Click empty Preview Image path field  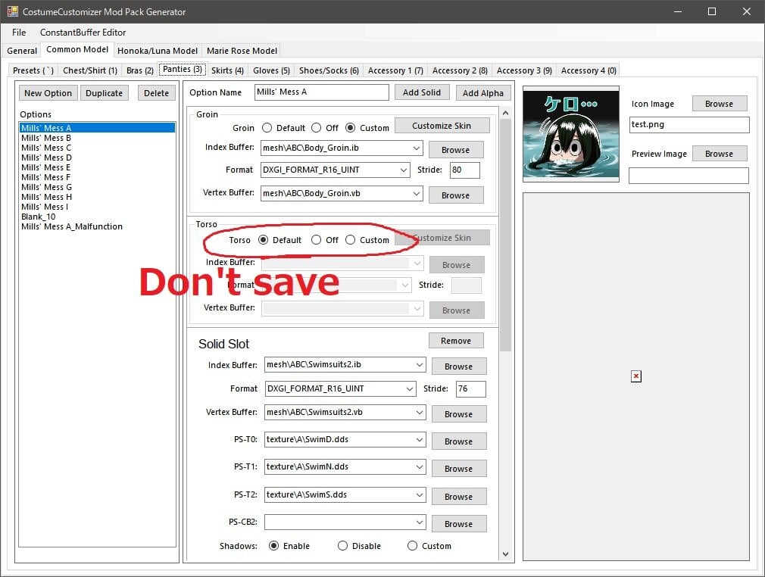[x=689, y=176]
